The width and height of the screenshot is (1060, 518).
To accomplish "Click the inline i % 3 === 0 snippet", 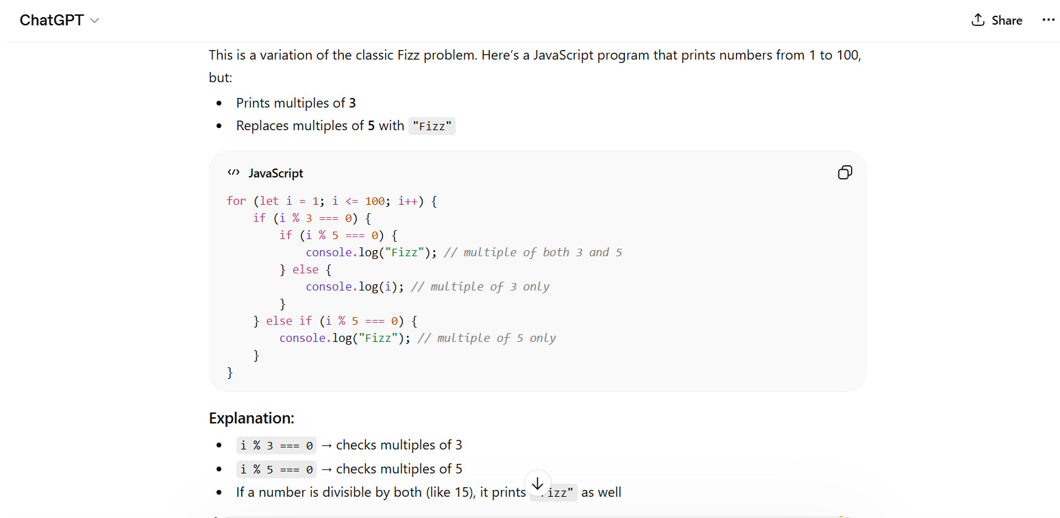I will 276,445.
